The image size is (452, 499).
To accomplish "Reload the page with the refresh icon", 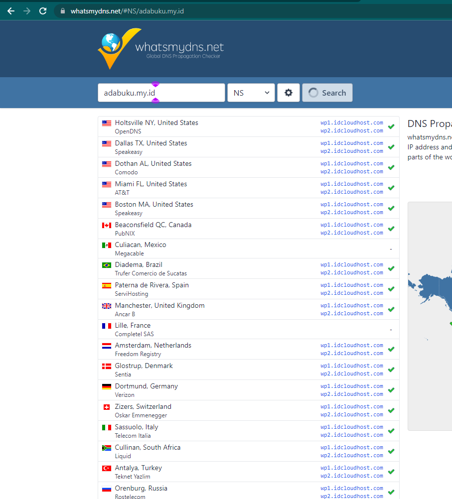I will coord(43,11).
